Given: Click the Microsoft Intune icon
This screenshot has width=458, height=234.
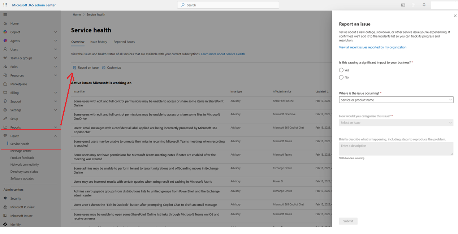Looking at the screenshot, I should [x=5, y=216].
